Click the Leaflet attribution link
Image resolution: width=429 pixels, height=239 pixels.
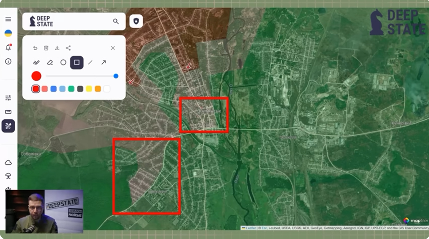tap(250, 228)
